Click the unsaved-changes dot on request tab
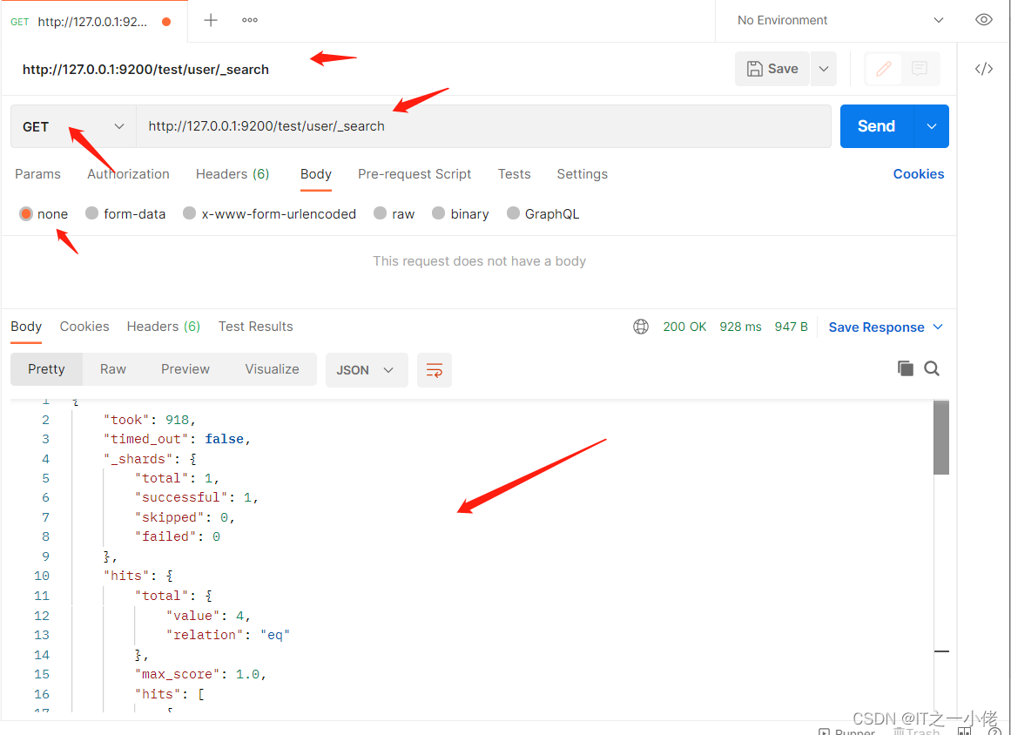Viewport: 1011px width, 735px height. (166, 22)
